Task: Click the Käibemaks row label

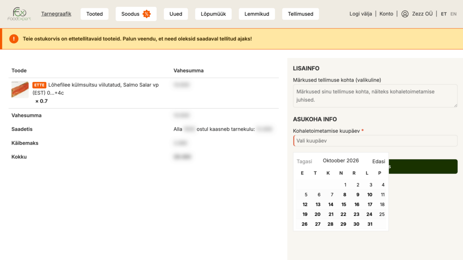Action: tap(25, 143)
